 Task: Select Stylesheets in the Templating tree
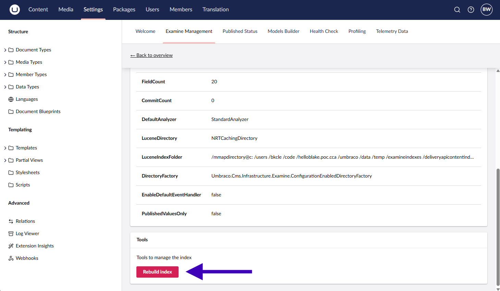(27, 172)
